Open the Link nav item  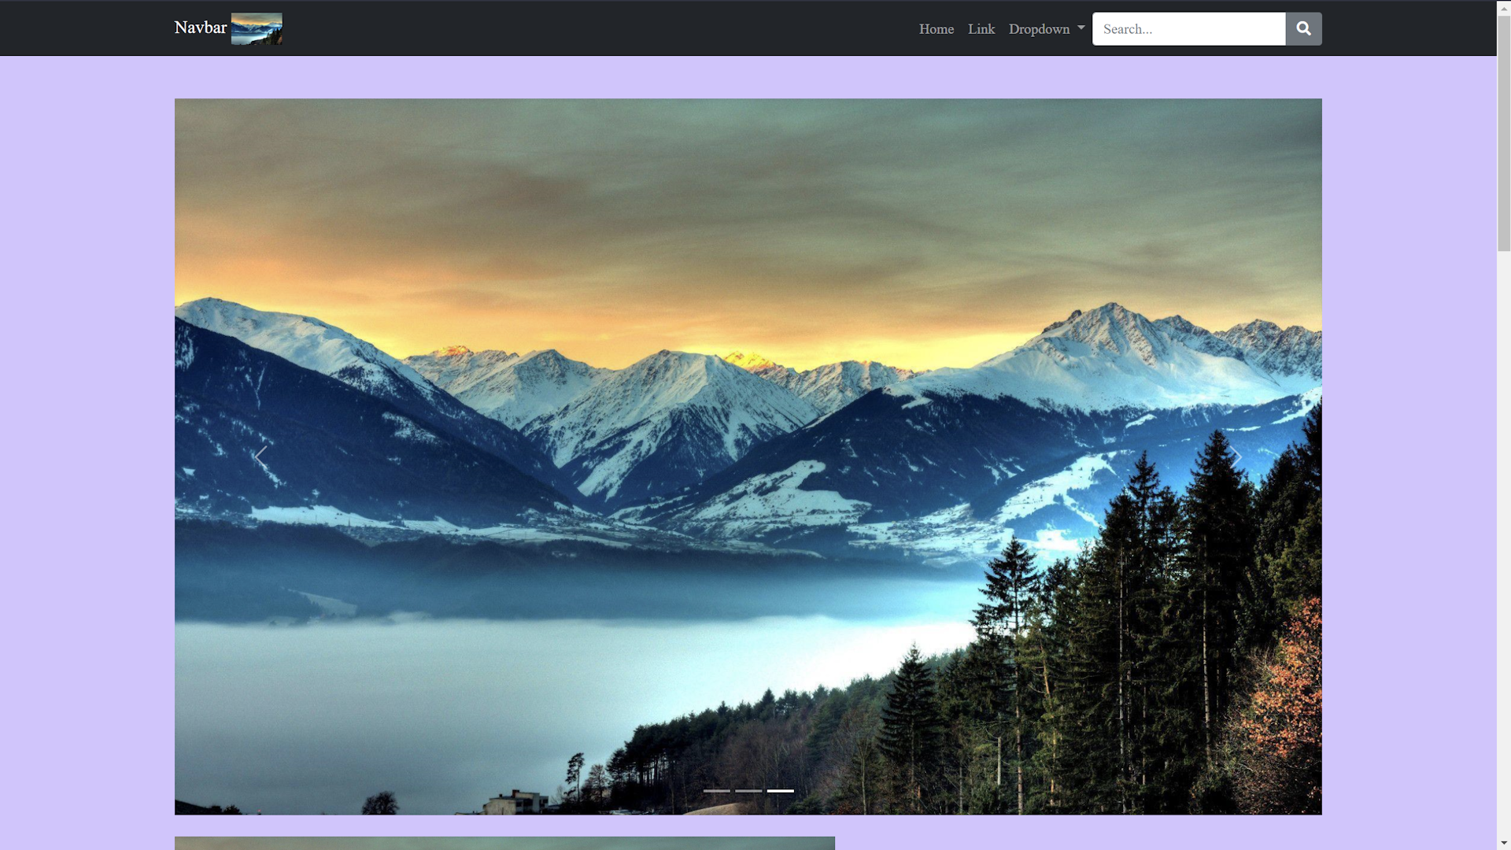(981, 29)
